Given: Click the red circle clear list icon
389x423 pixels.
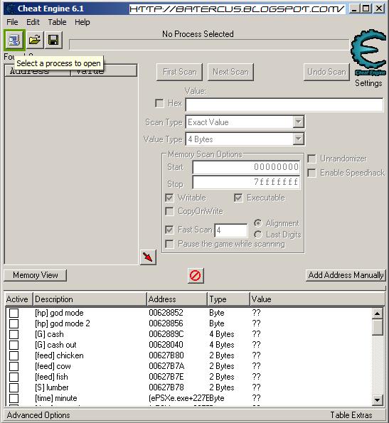Looking at the screenshot, I should pyautogui.click(x=196, y=276).
